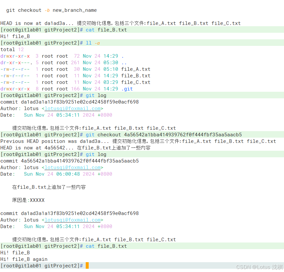Click file_B.txt in the directory listing
This screenshot has height=272, width=284.
pos(136,76)
